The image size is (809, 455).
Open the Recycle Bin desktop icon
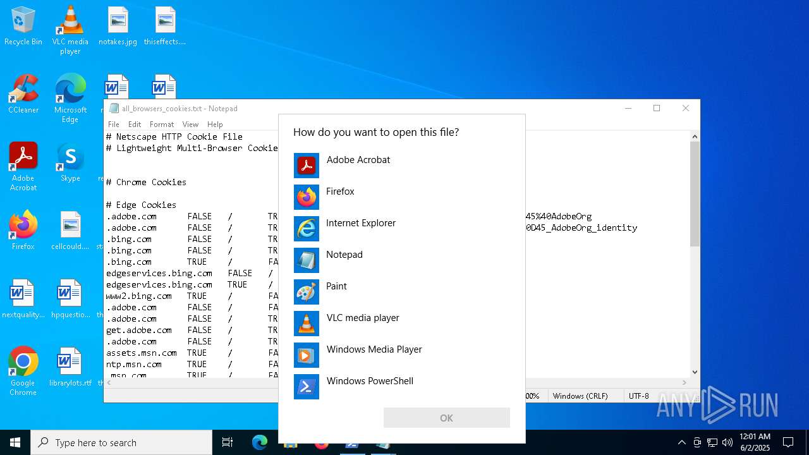[x=23, y=27]
